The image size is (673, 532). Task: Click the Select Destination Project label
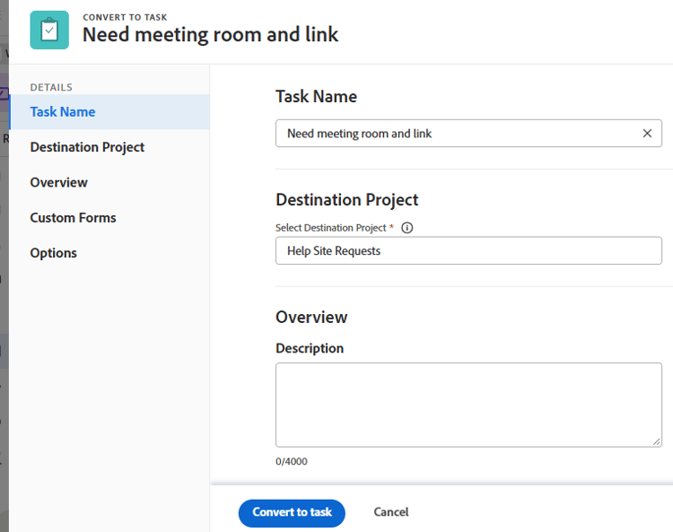[x=331, y=228]
